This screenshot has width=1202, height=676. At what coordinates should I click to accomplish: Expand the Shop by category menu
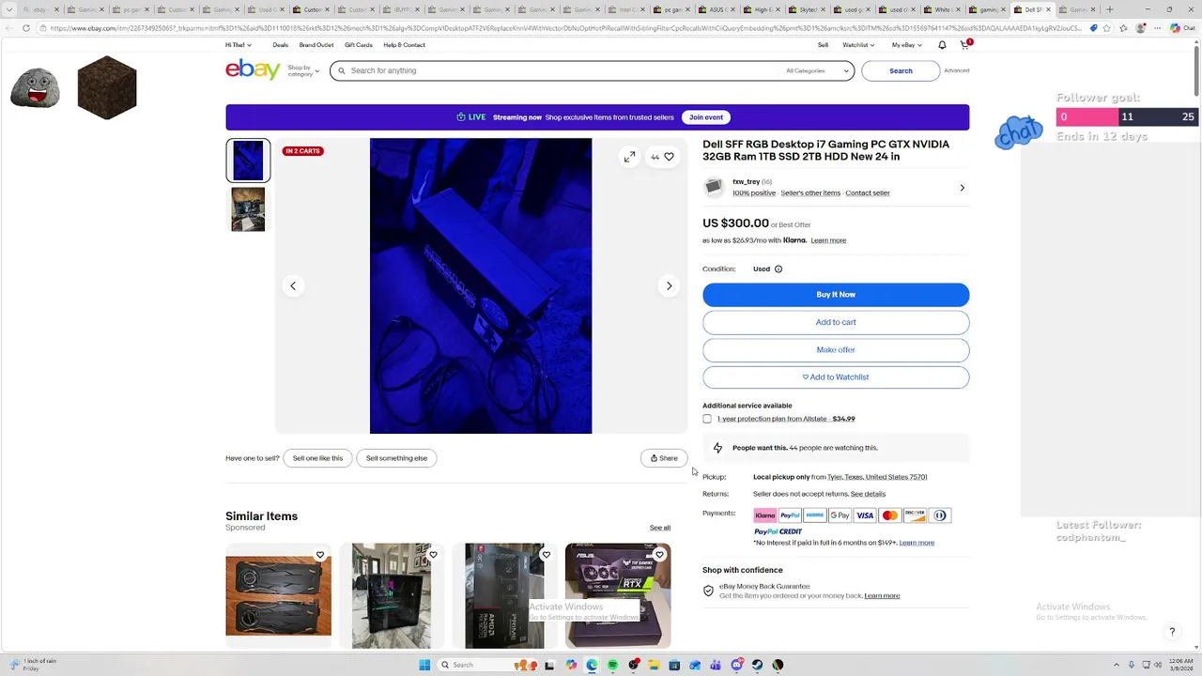point(303,70)
